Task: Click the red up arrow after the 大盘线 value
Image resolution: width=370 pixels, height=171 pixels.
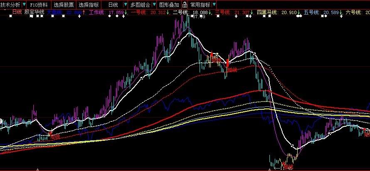Action: coord(84,12)
